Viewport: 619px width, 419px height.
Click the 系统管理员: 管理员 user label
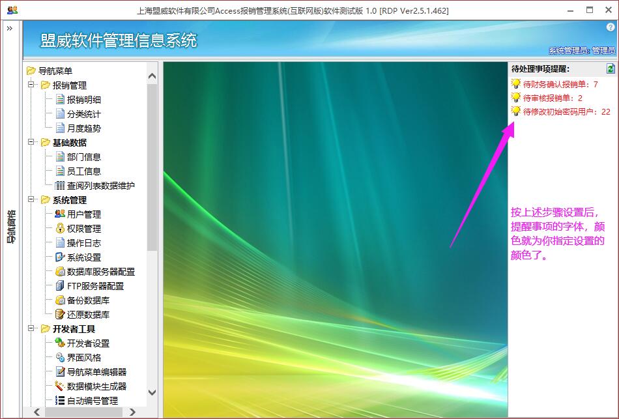(x=581, y=51)
